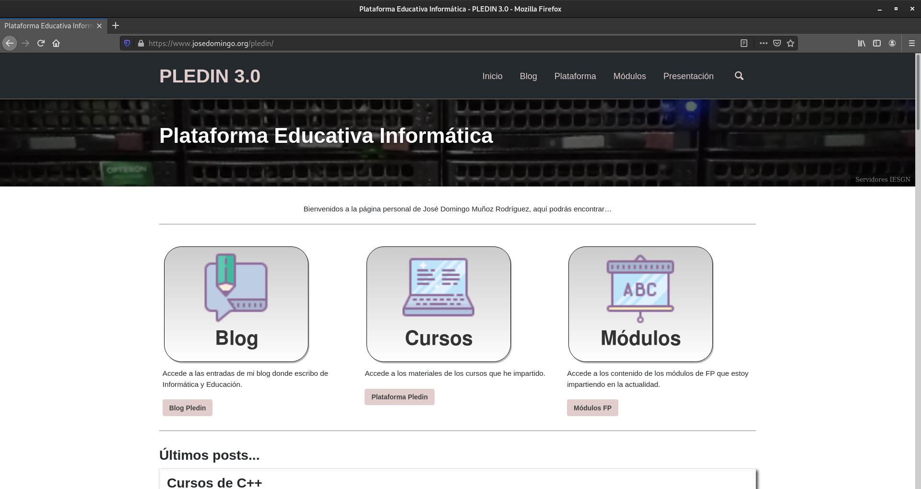Open the hamburger application menu
Screen dimensions: 921x489
[911, 43]
